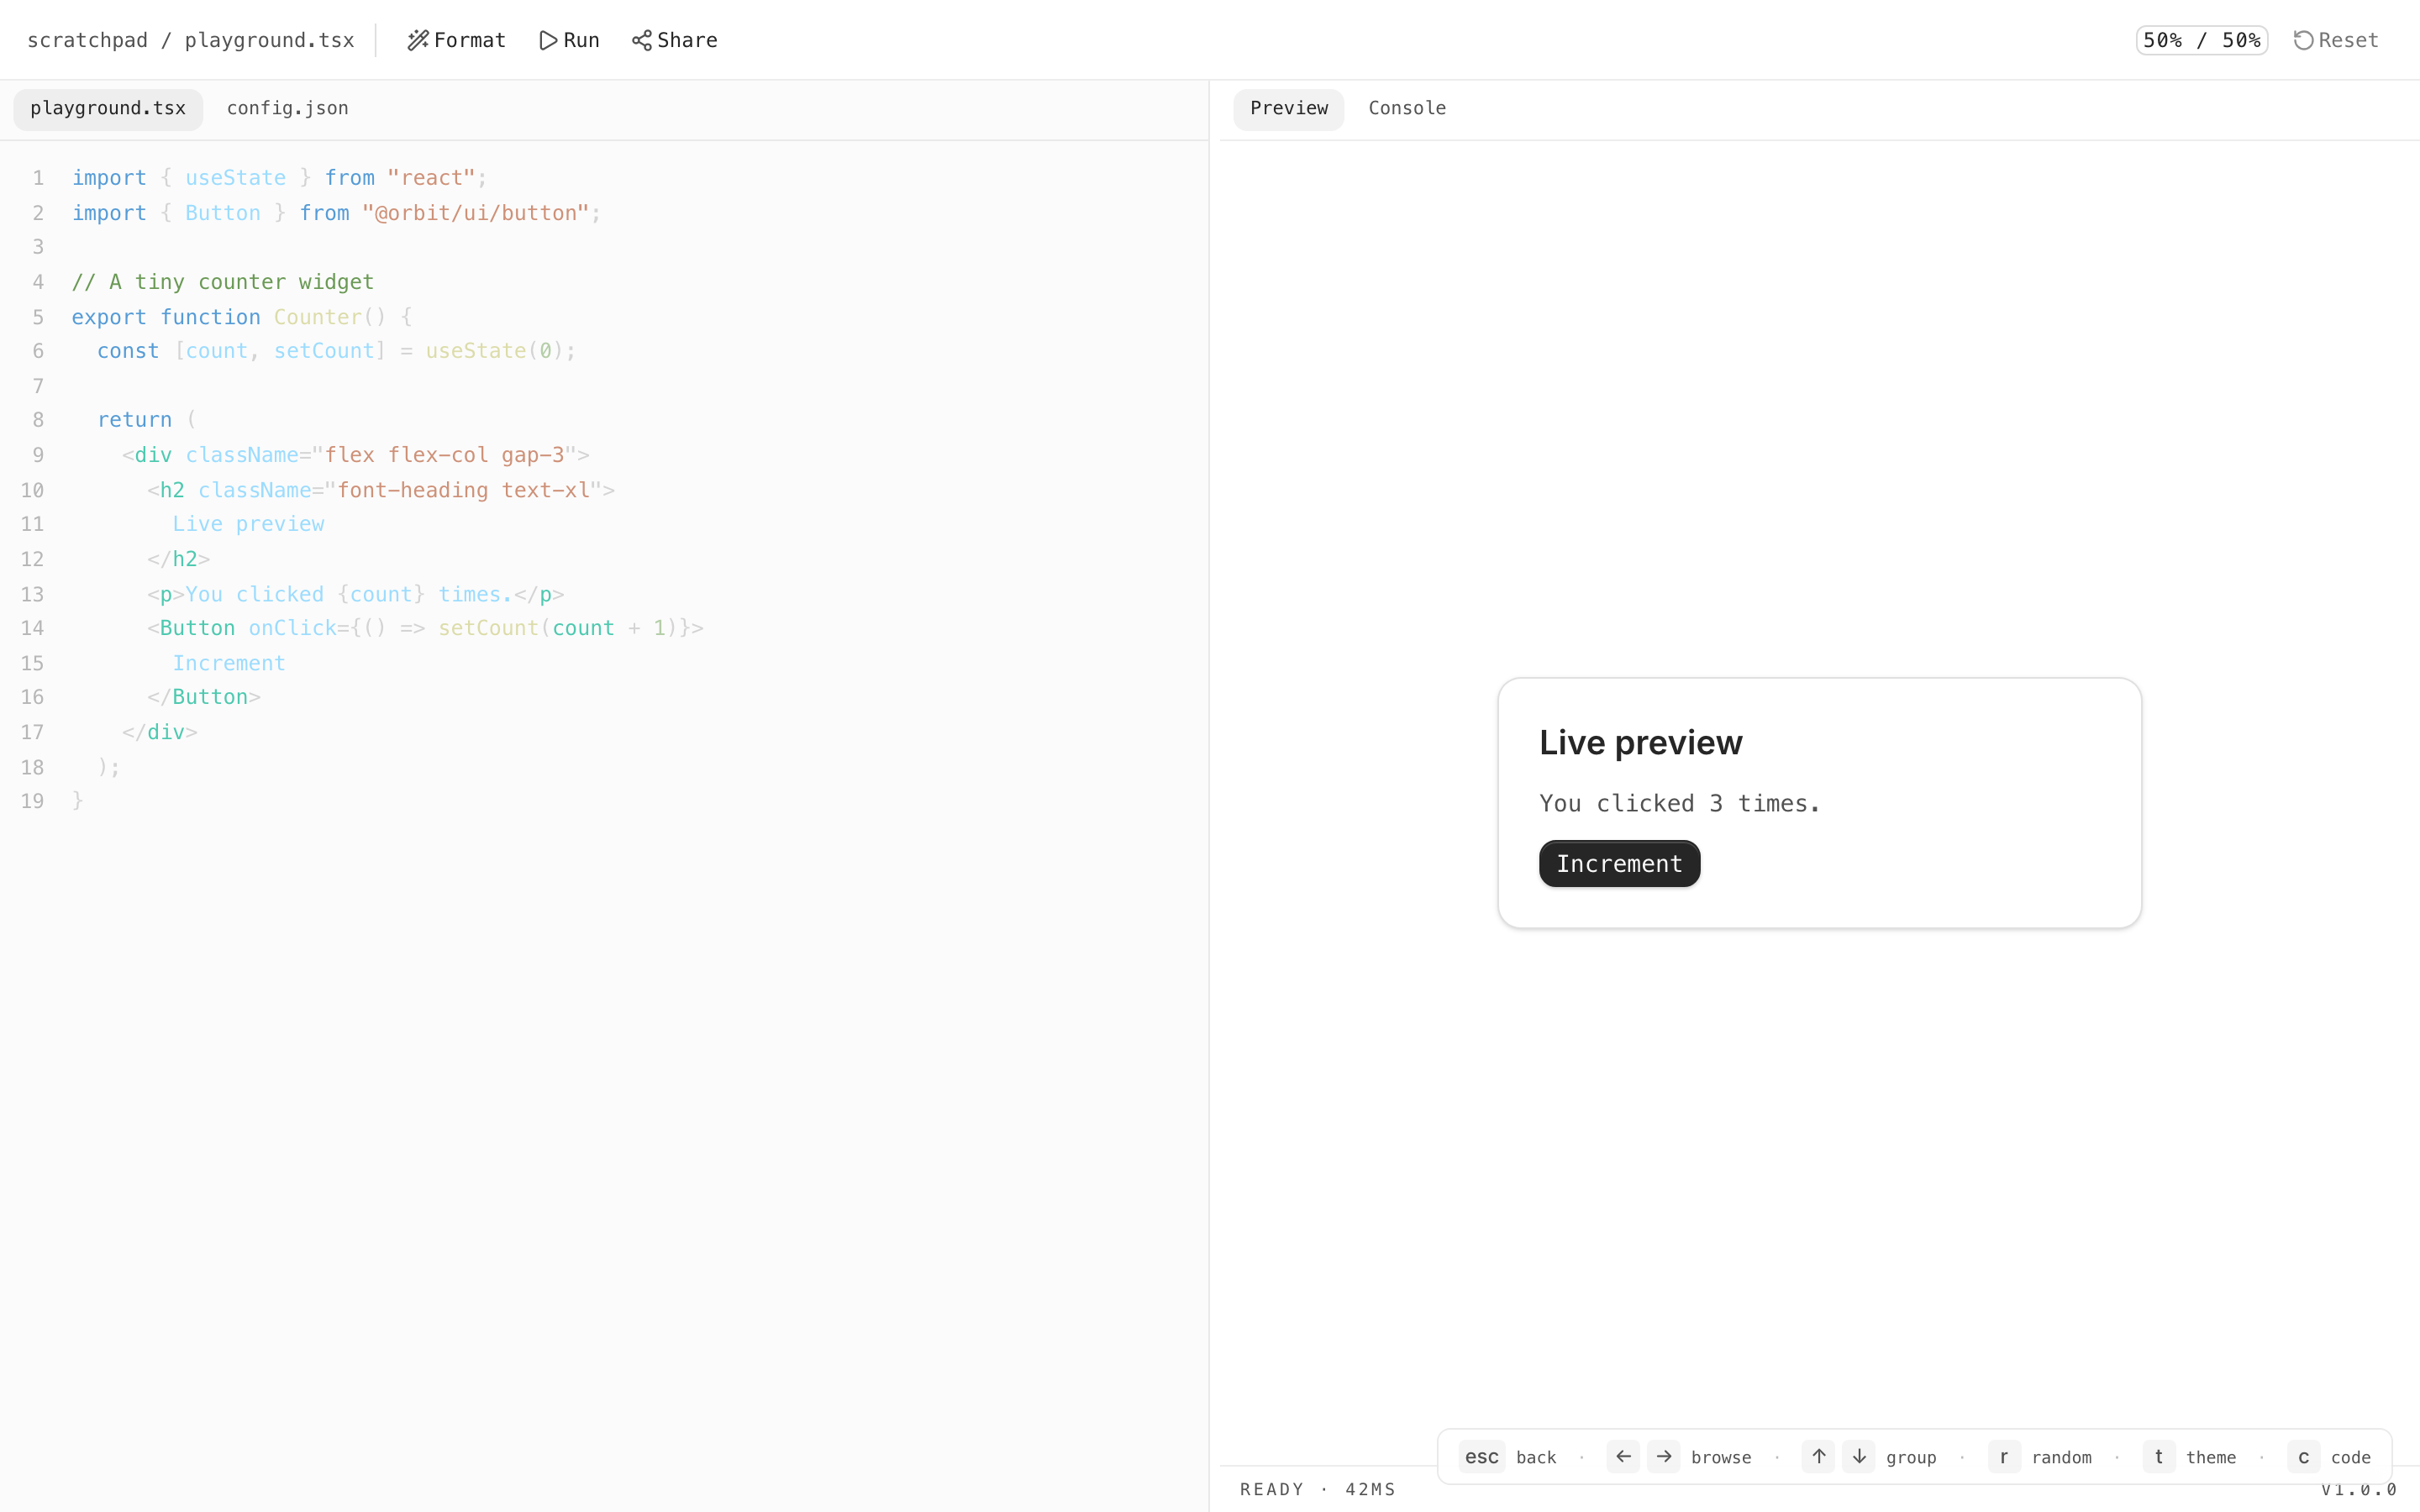Click the Reset circular arrow icon
Viewport: 2420px width, 1512px height.
point(2303,40)
